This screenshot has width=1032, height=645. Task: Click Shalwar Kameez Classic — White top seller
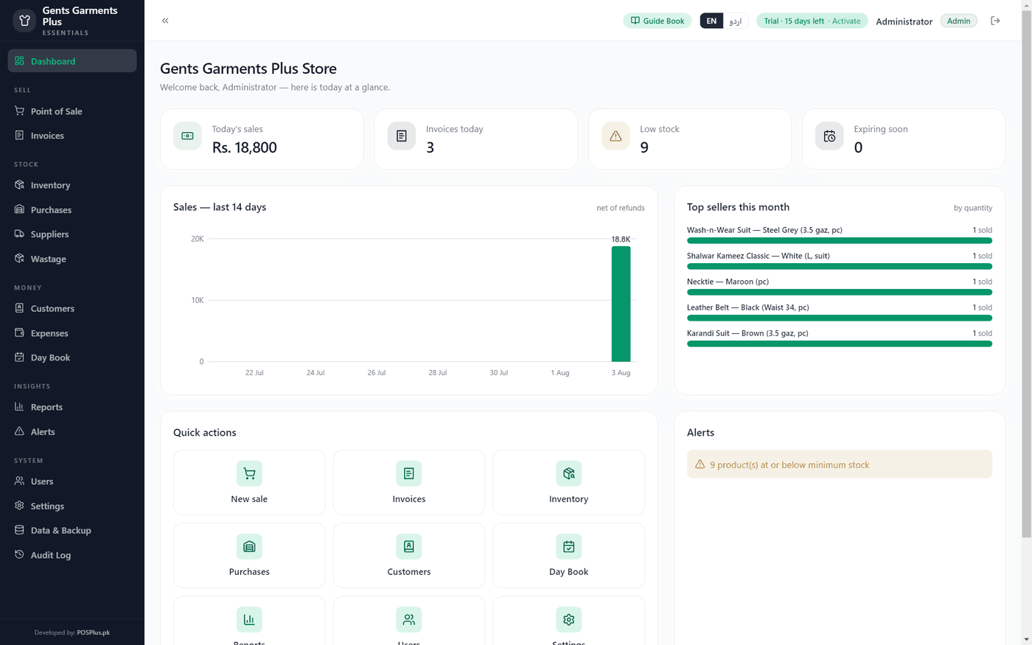759,256
